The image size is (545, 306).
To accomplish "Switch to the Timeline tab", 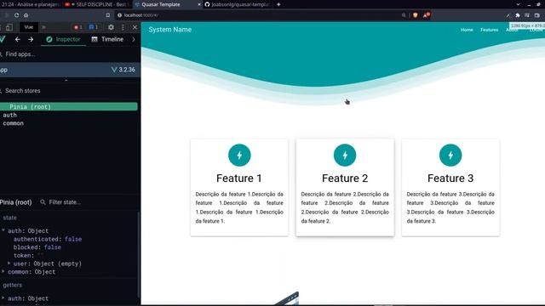I will click(x=107, y=40).
